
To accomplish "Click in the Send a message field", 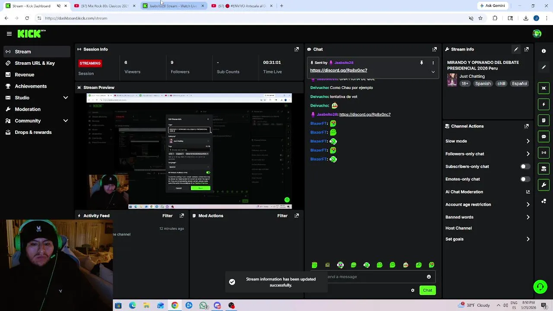I will [x=375, y=277].
